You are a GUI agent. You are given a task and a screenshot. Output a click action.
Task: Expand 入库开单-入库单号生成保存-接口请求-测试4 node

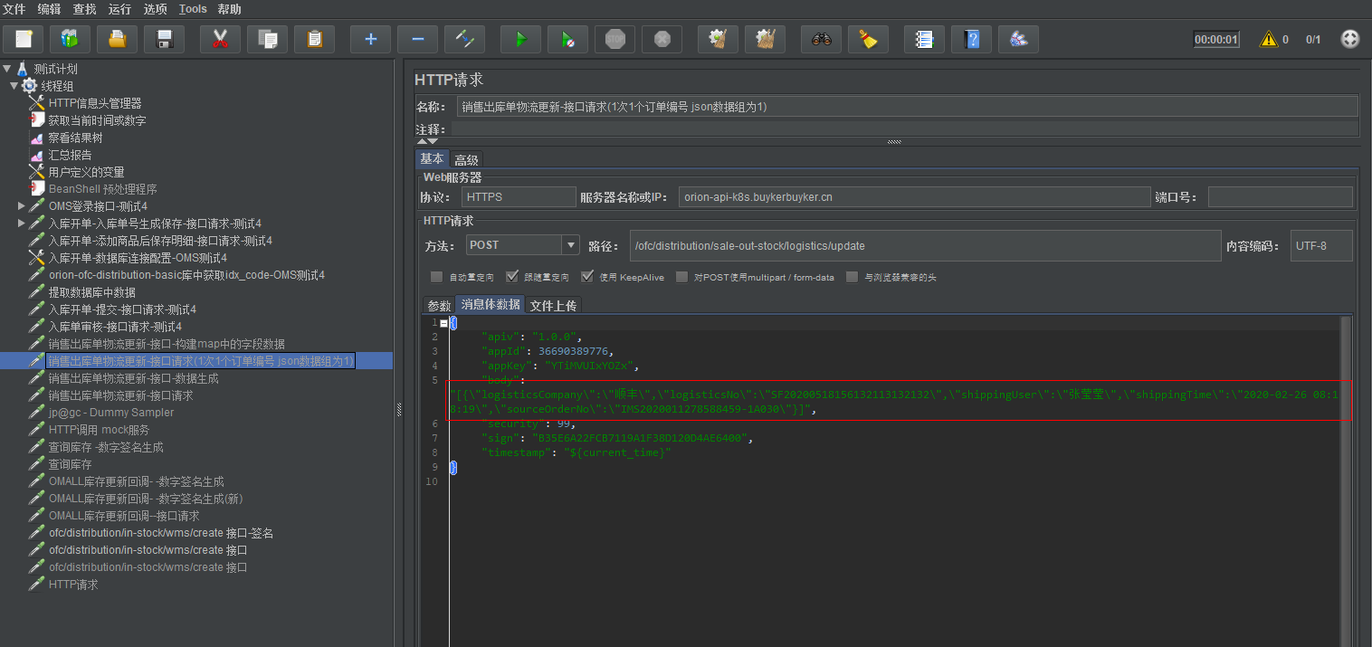click(x=22, y=224)
